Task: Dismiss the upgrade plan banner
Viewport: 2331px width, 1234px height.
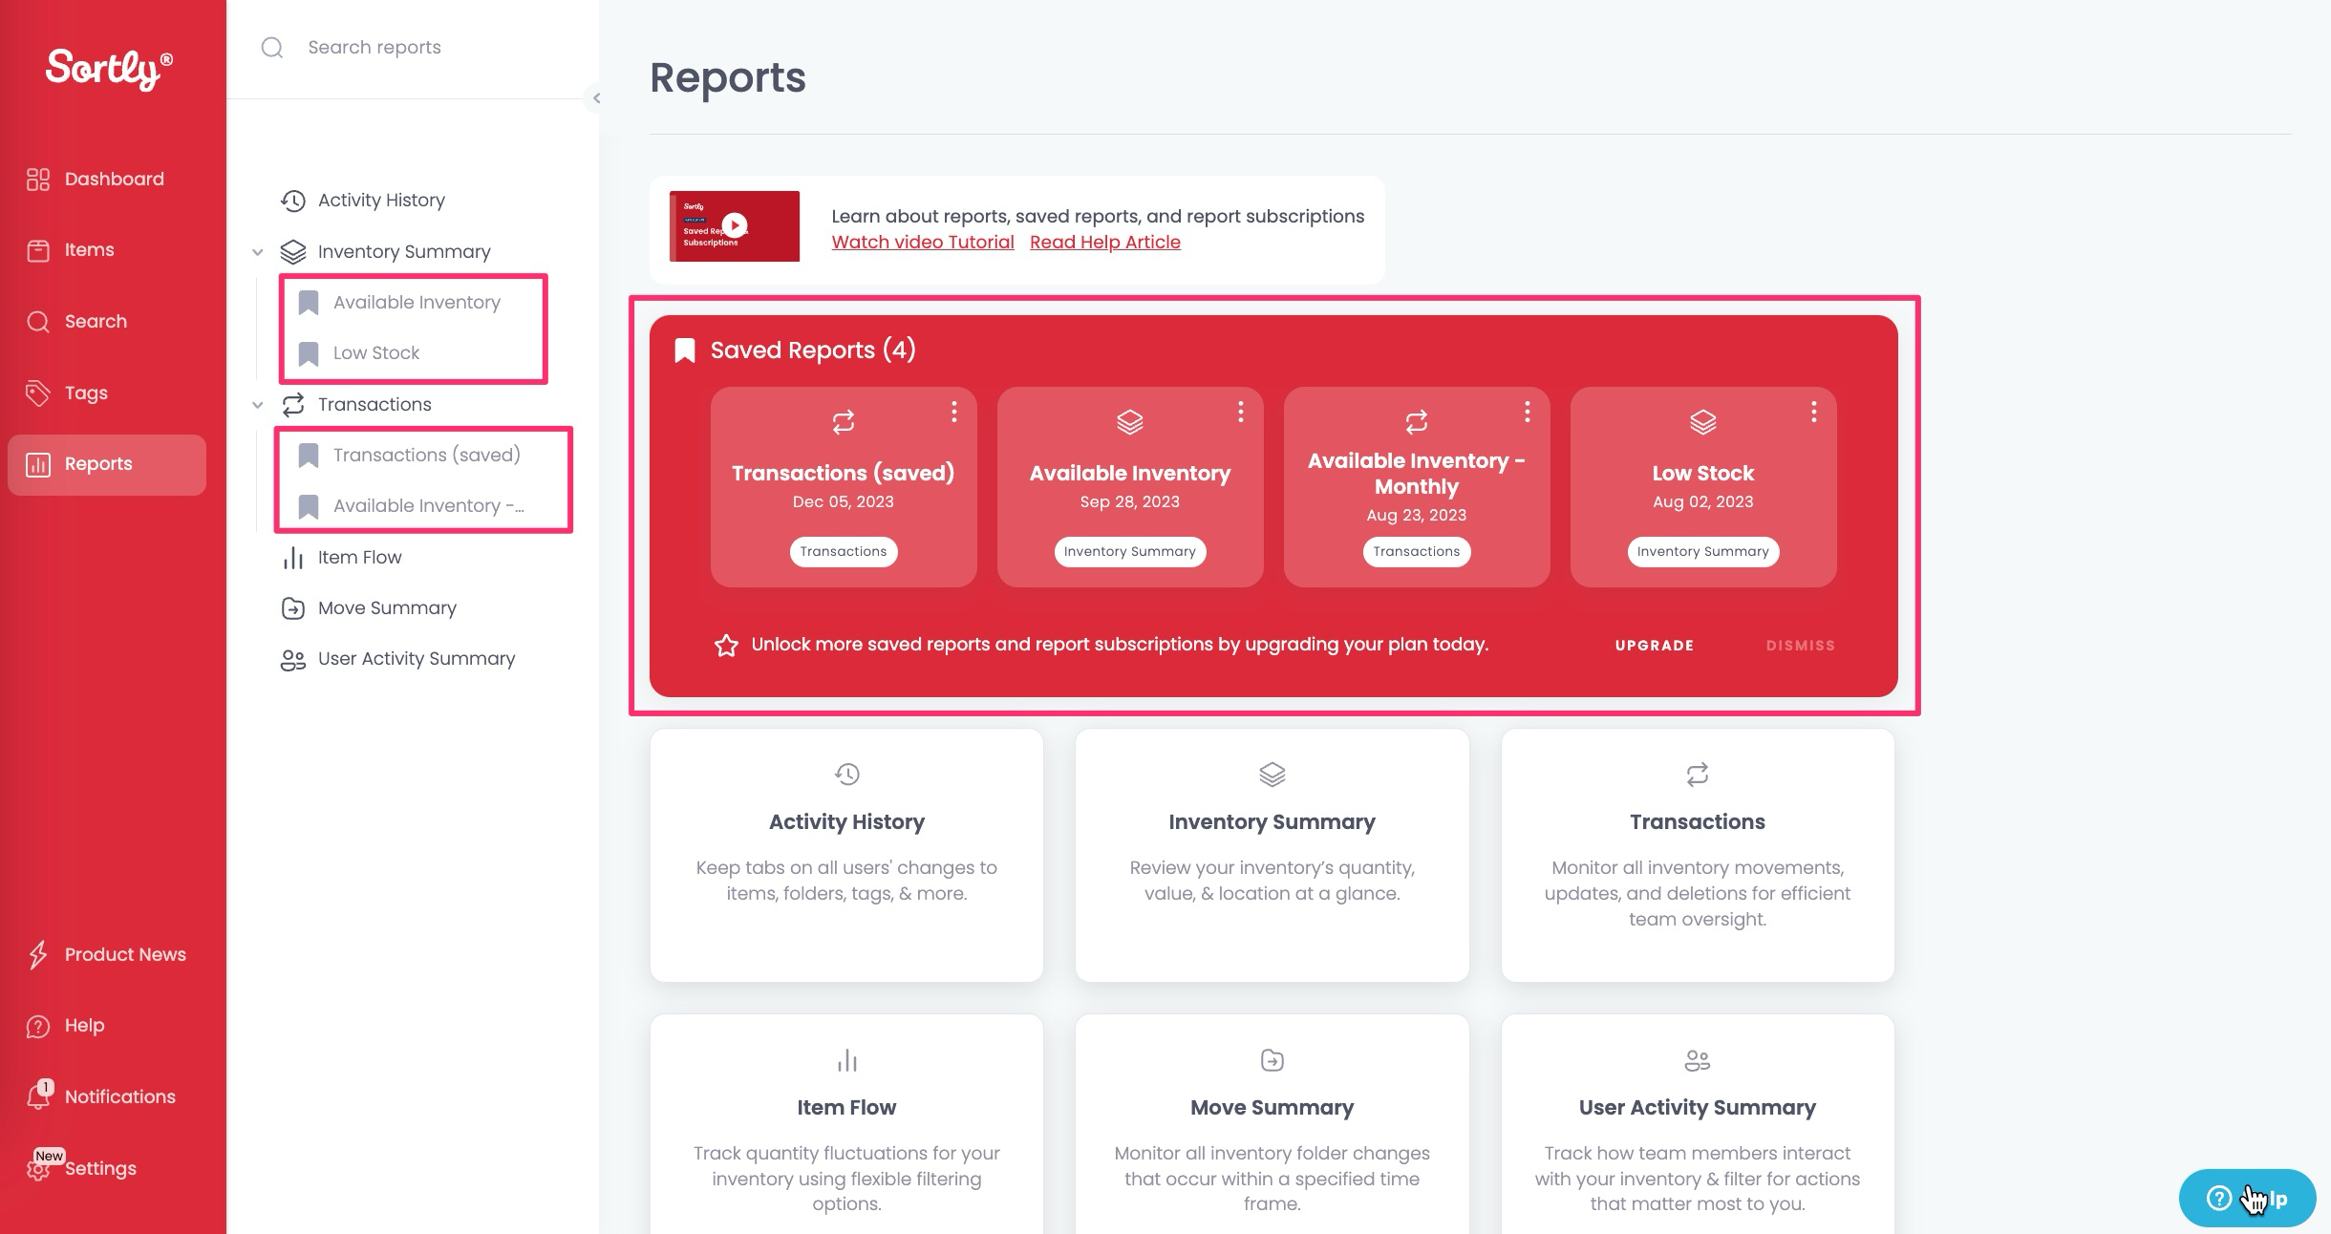Action: 1800,646
